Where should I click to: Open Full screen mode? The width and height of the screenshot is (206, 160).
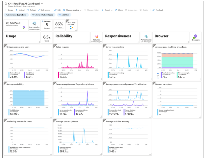pyautogui.click(x=44, y=10)
